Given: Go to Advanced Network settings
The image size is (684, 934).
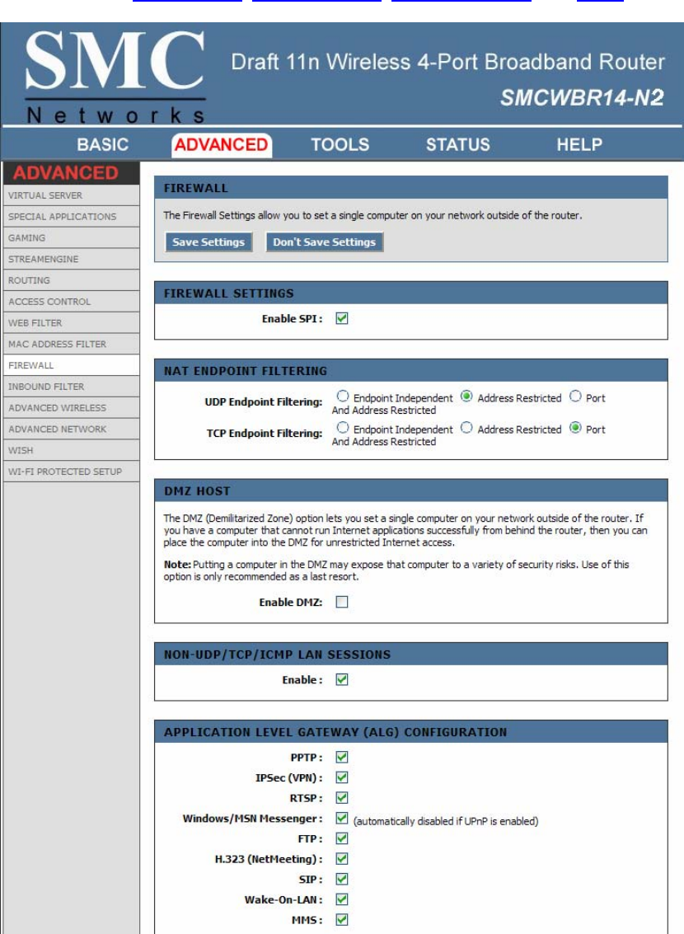Looking at the screenshot, I should pos(72,429).
